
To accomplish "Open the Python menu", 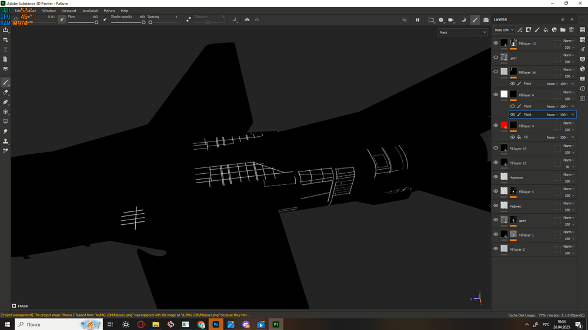I will click(x=109, y=11).
